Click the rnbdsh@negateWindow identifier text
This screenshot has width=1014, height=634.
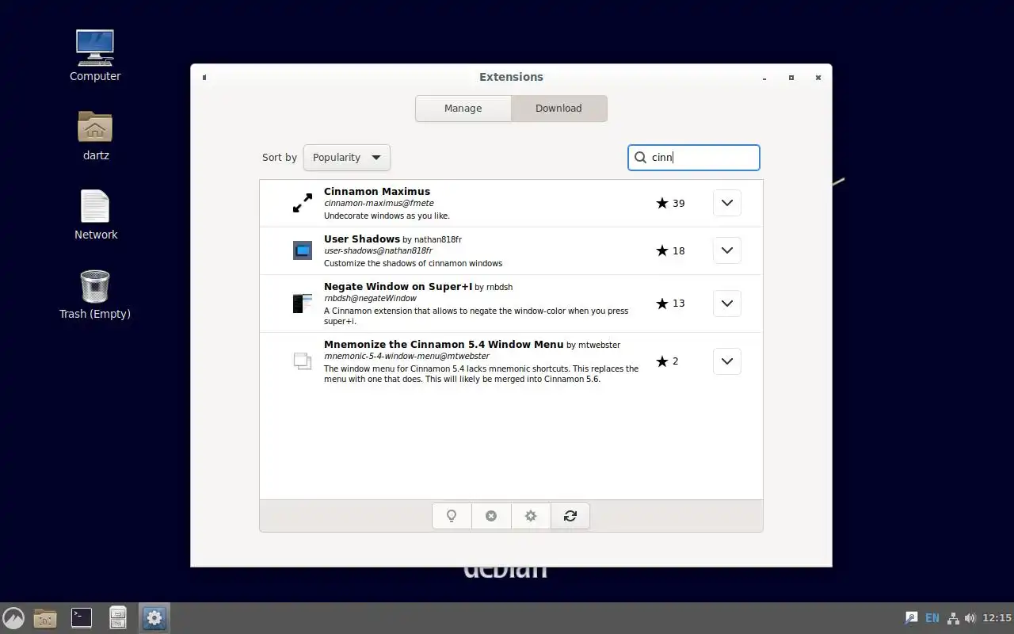[x=370, y=298]
